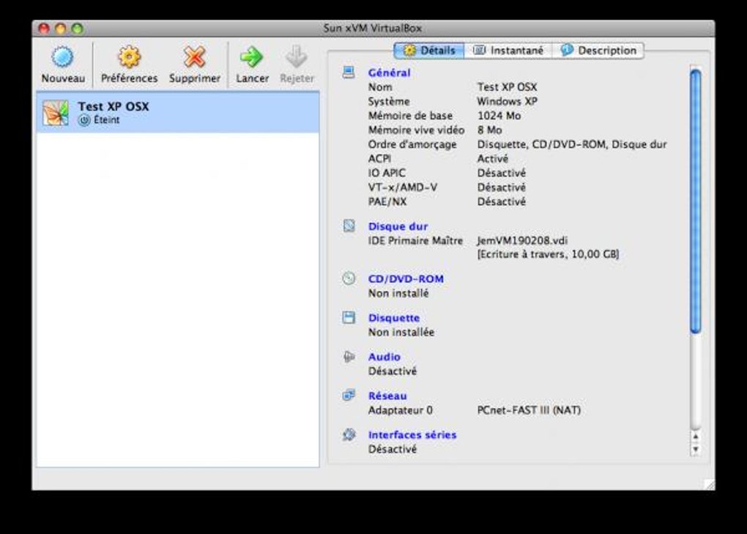Click the "JemVM190208.vdi" disk file name

pos(522,240)
